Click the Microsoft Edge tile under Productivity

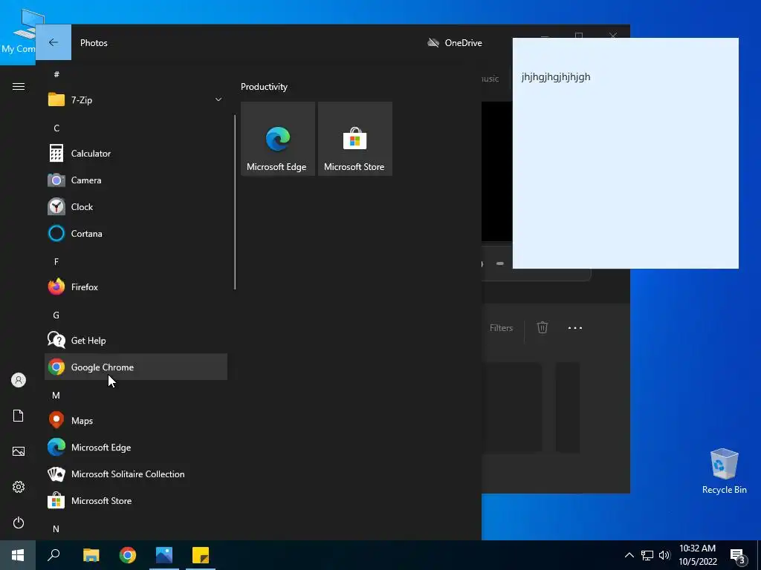coord(278,139)
